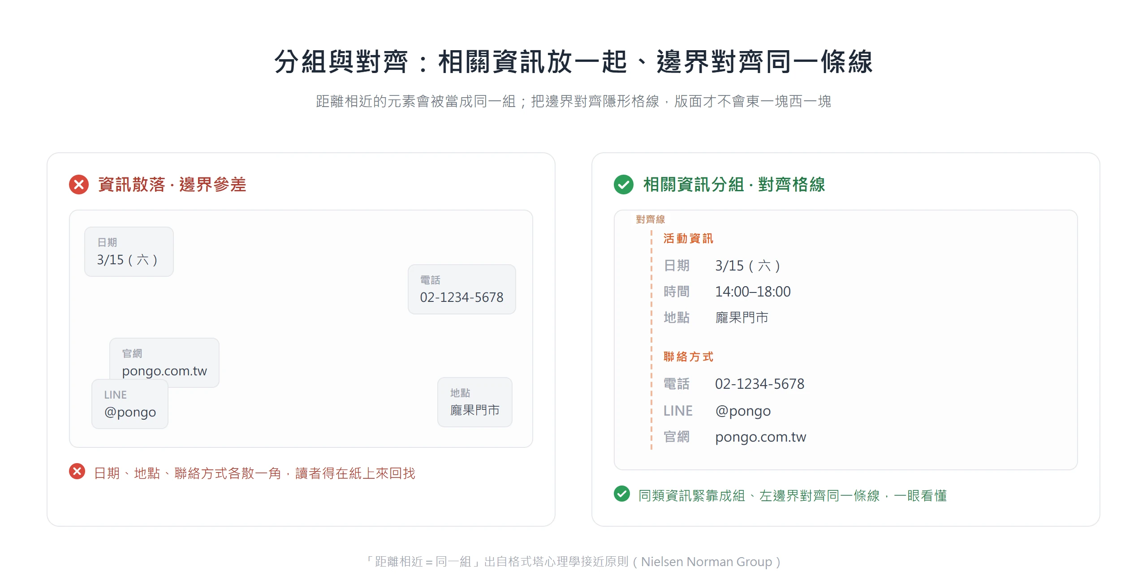Click the green checkmark icon beside 相關資訊分組
Screen dimensions: 1147x580
pyautogui.click(x=624, y=185)
